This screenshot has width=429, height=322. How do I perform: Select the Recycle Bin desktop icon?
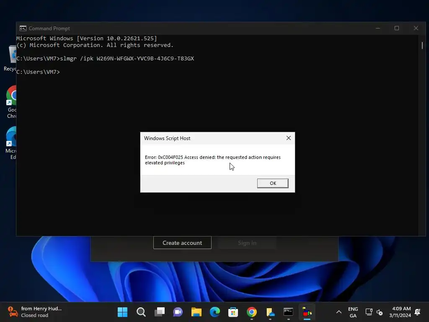click(x=10, y=58)
